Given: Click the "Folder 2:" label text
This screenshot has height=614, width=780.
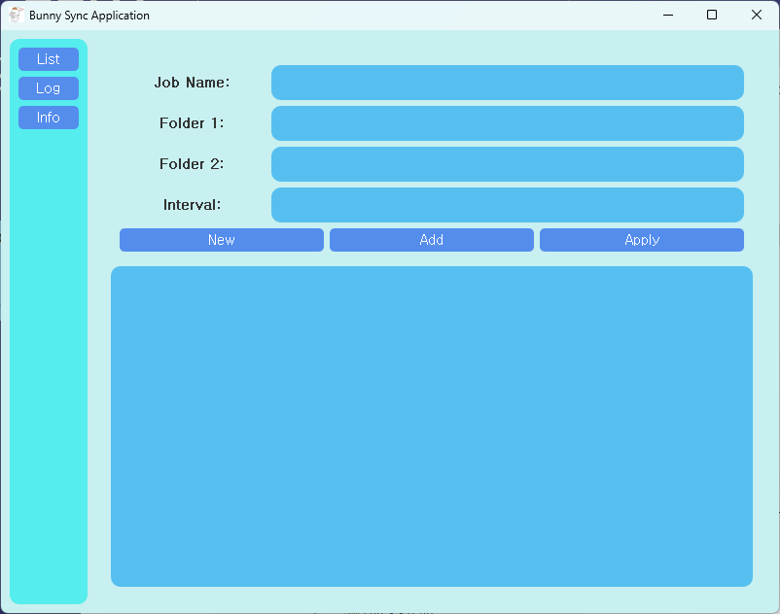Looking at the screenshot, I should 192,164.
